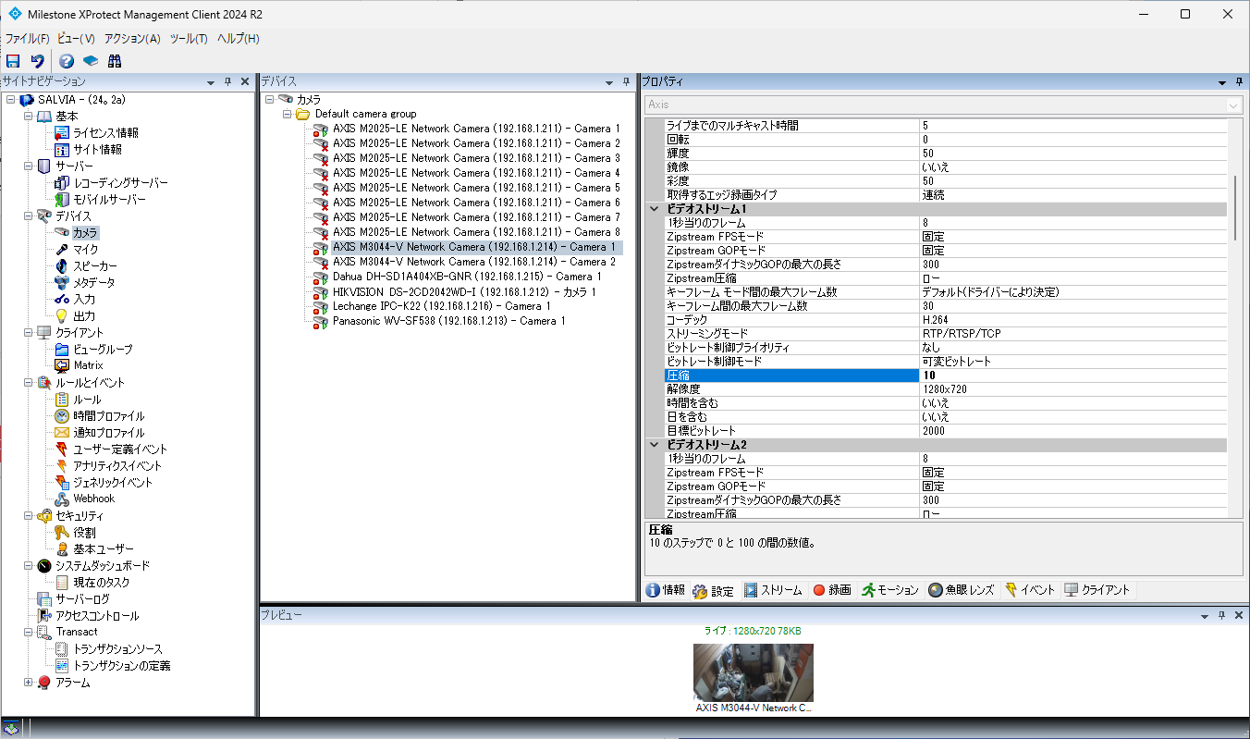Open the ファイル(F) menu
1250x739 pixels.
[27, 39]
